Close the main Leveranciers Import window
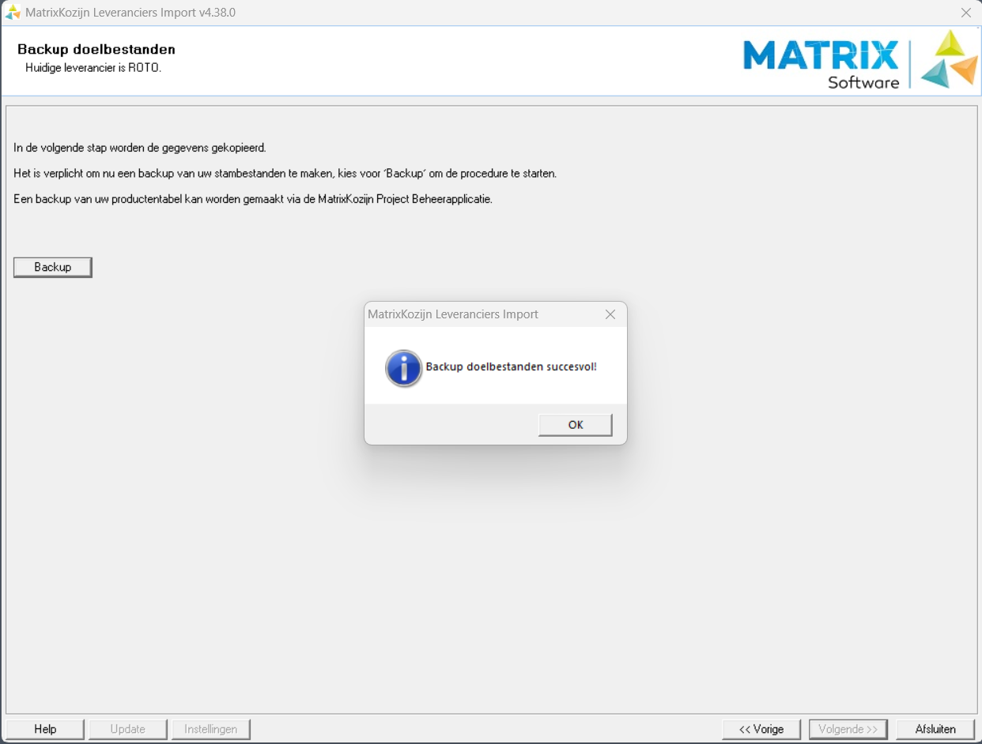Image resolution: width=982 pixels, height=744 pixels. [965, 13]
